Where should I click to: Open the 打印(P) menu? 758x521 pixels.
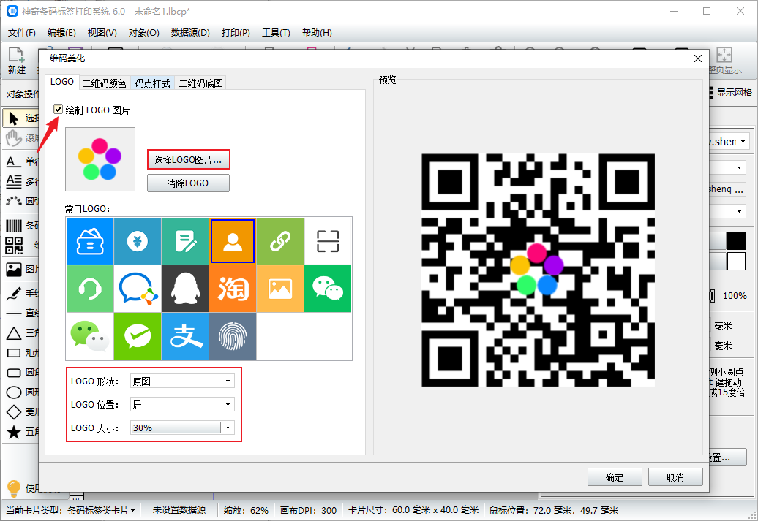[x=236, y=32]
